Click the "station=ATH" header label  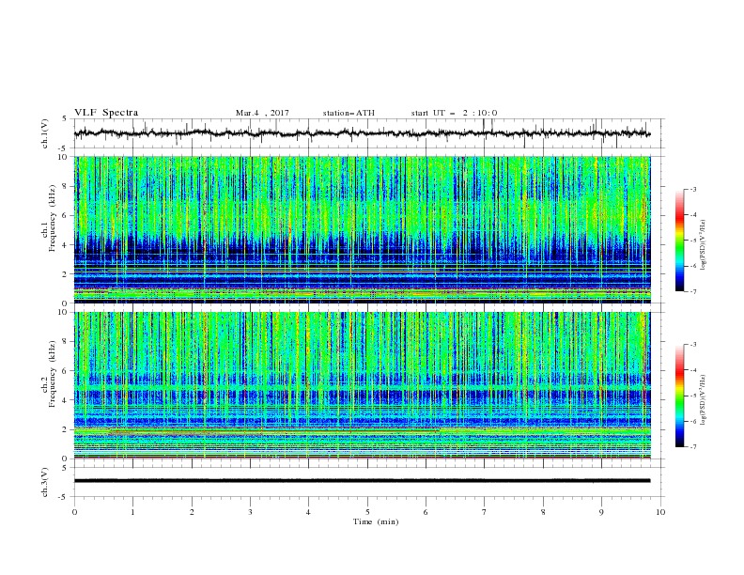pyautogui.click(x=349, y=113)
